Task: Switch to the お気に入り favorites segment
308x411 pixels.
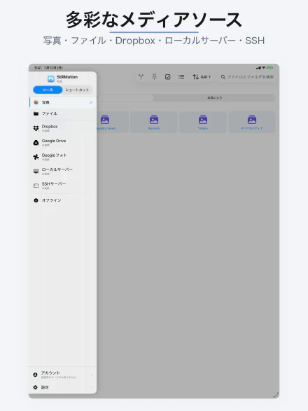Action: point(214,98)
